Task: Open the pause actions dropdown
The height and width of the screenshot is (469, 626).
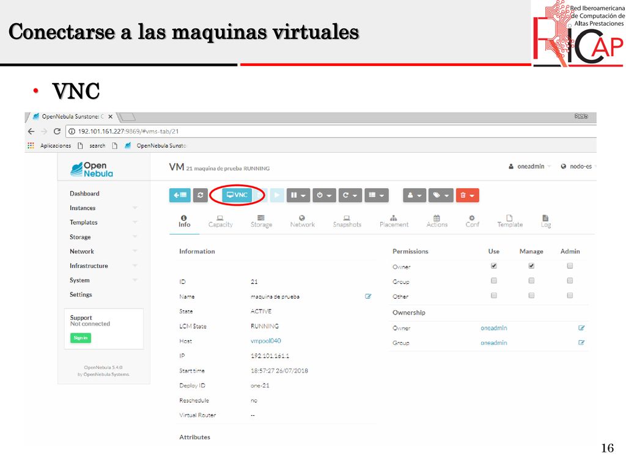Action: click(x=298, y=195)
